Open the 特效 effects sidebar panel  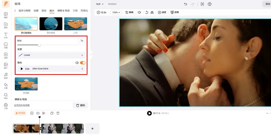(6, 96)
